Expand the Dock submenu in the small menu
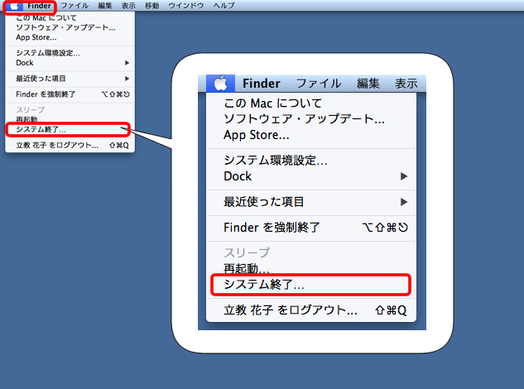Screen dimensions: 524x389 (70, 63)
